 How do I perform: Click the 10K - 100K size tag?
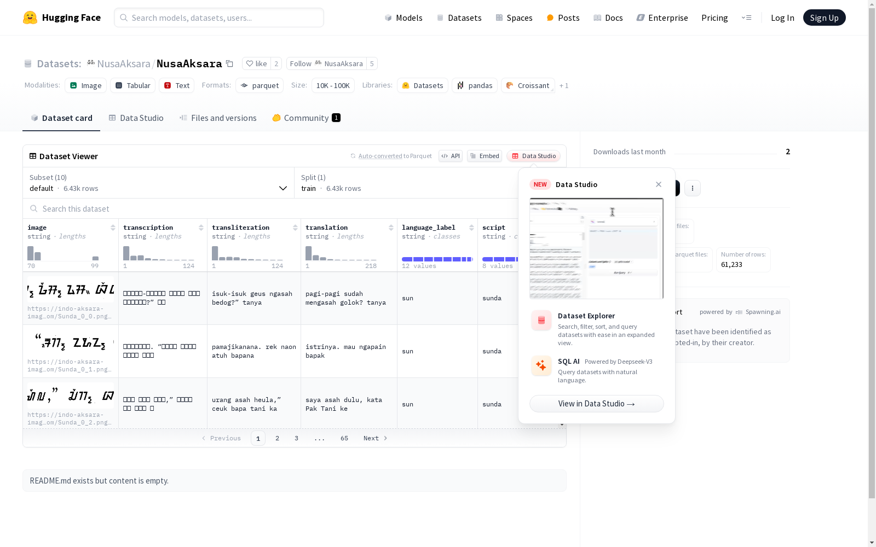click(333, 85)
